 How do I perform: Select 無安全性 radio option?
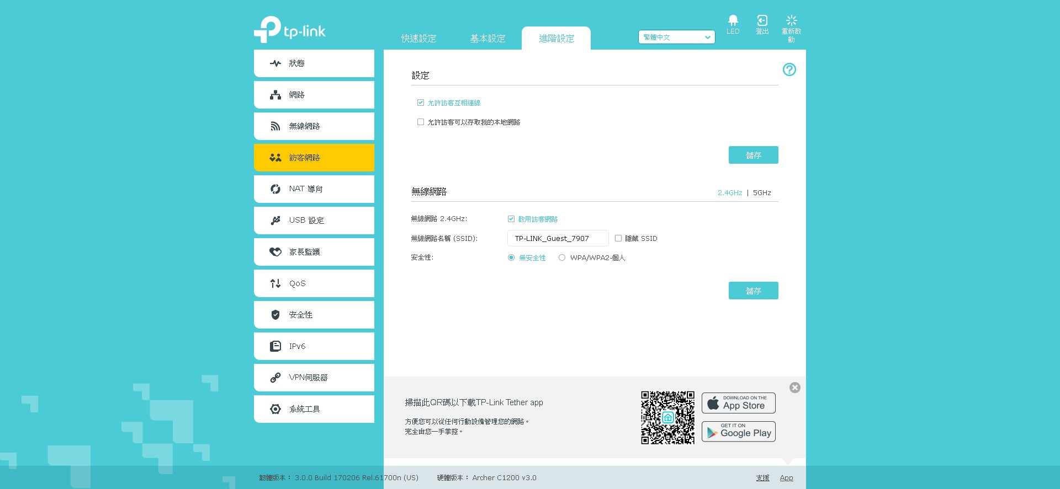tap(511, 257)
